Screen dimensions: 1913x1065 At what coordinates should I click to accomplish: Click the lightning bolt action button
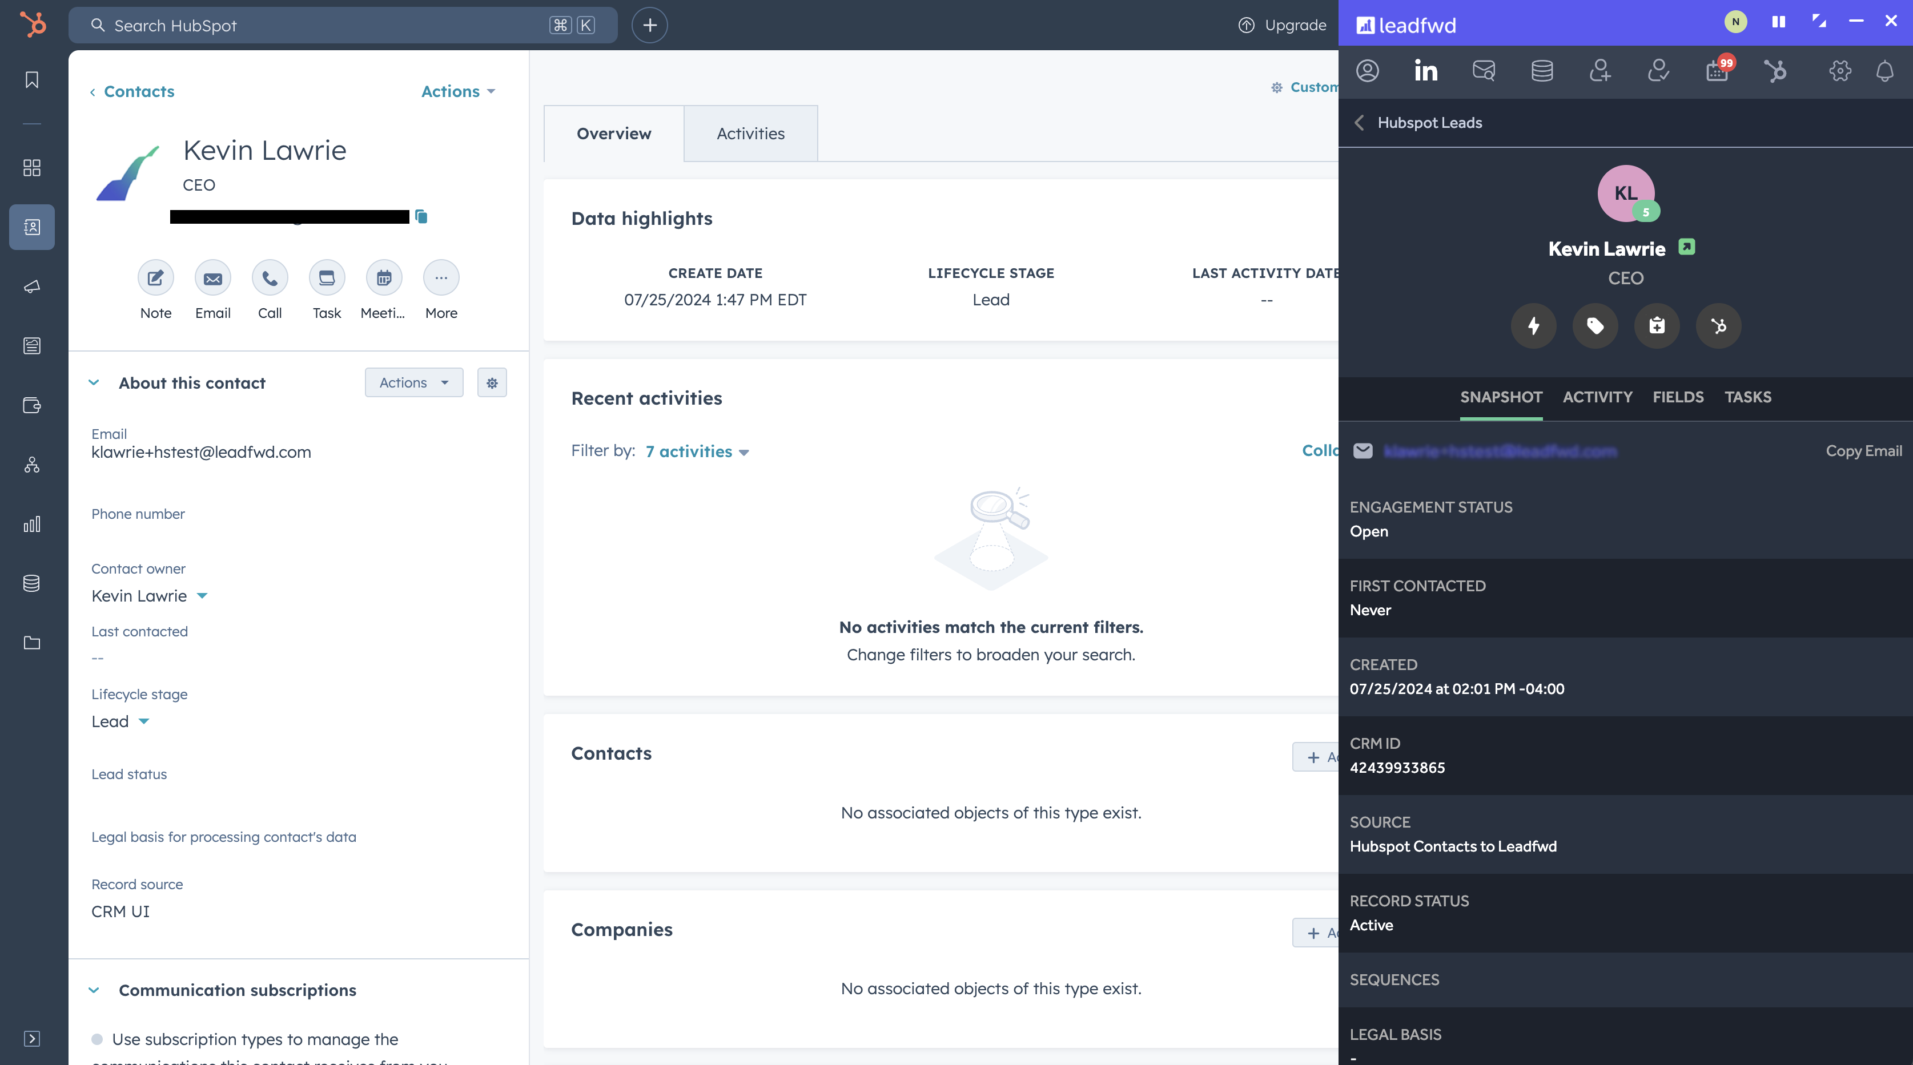[1533, 326]
